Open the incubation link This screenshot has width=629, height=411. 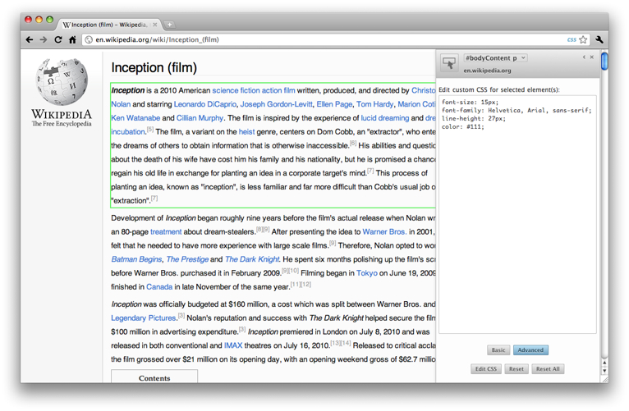click(128, 132)
